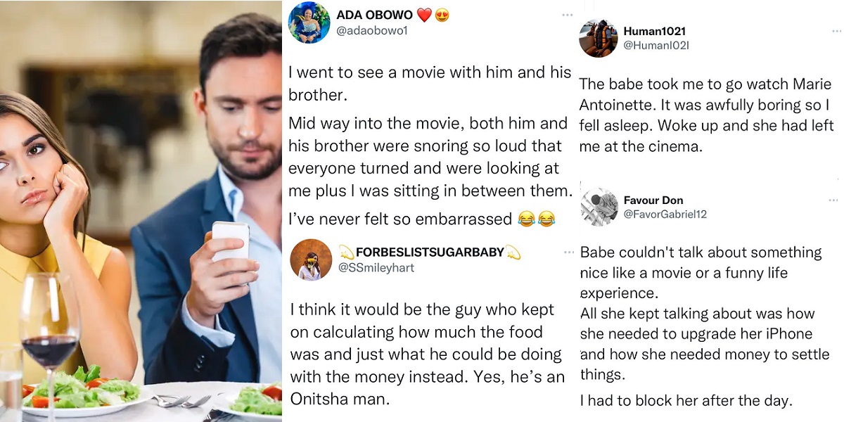Open ADA OBOWO's profile picture
This screenshot has width=844, height=422.
click(x=309, y=23)
